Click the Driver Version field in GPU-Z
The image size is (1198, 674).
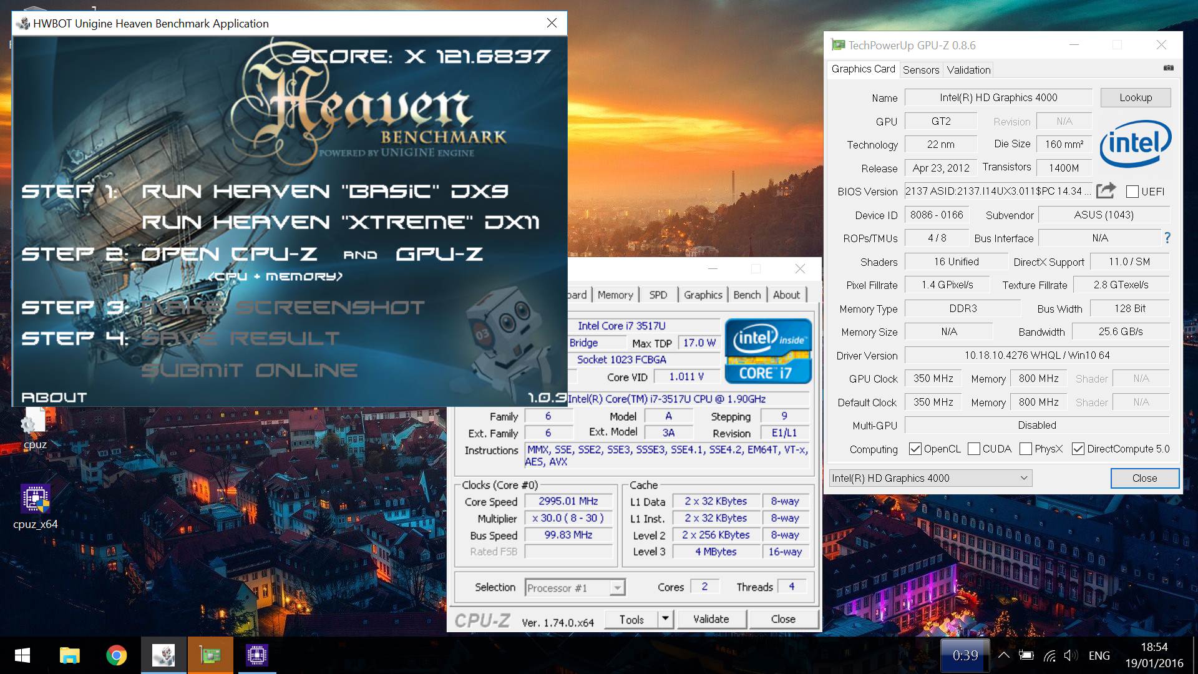coord(1037,355)
